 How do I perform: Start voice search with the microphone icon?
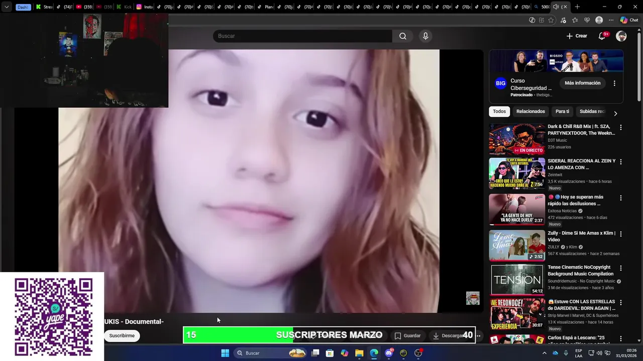[x=425, y=36]
